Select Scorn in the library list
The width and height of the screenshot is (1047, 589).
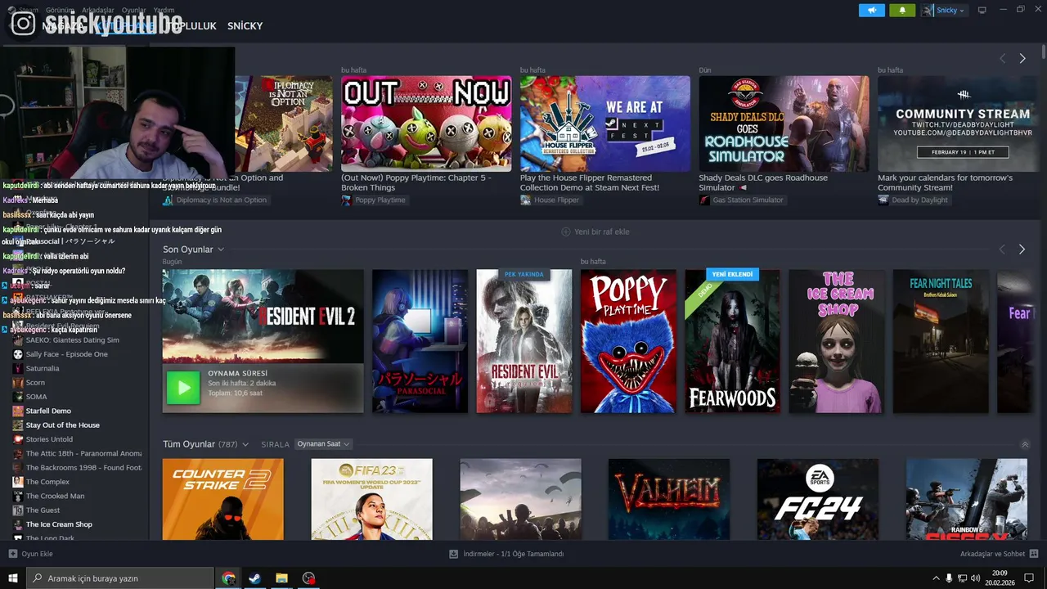35,382
